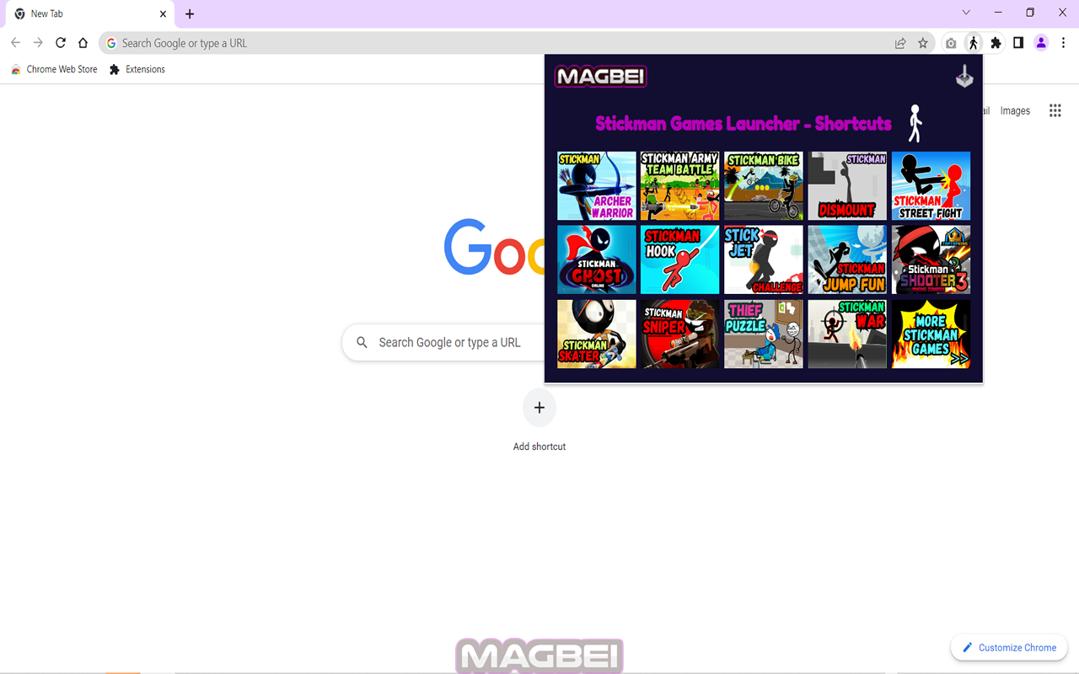1079x674 pixels.
Task: Click the Home button next to reload
Action: tap(83, 42)
